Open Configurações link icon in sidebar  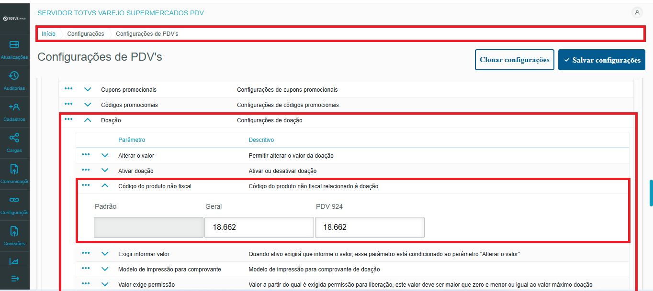[x=14, y=200]
